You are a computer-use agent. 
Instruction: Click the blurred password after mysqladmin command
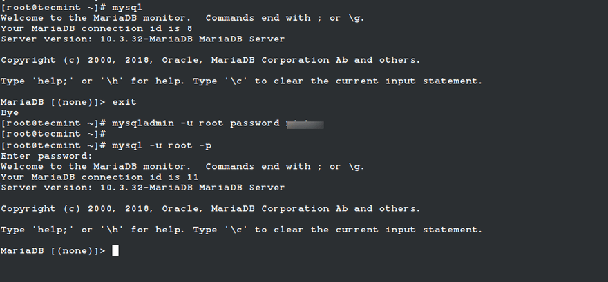(304, 123)
